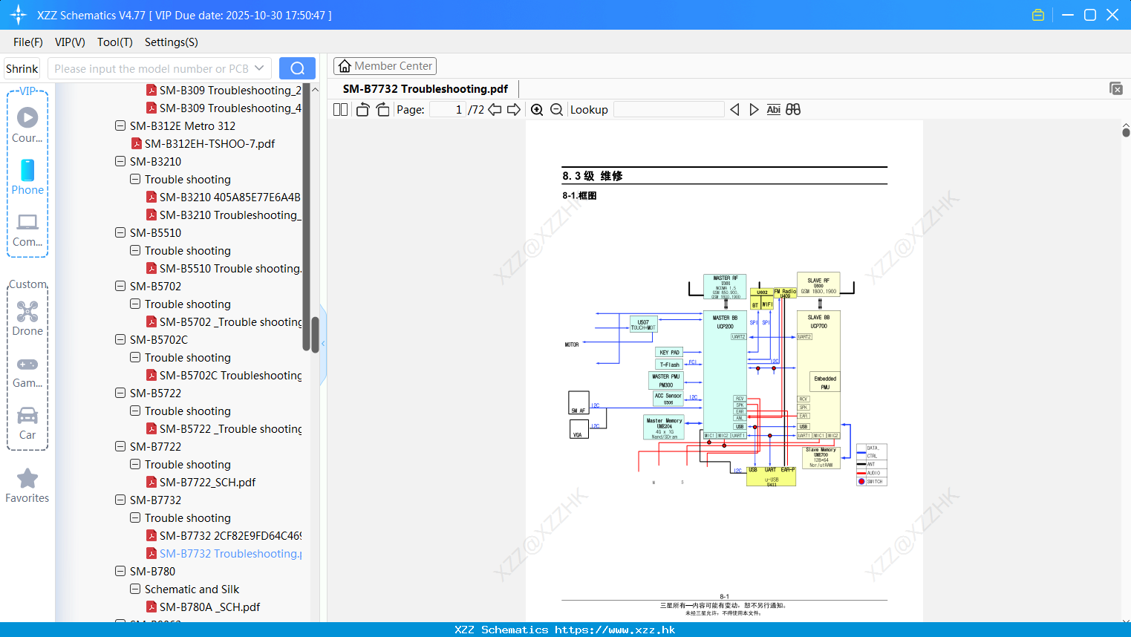1131x637 pixels.
Task: Rotate page clockwise
Action: click(x=382, y=109)
